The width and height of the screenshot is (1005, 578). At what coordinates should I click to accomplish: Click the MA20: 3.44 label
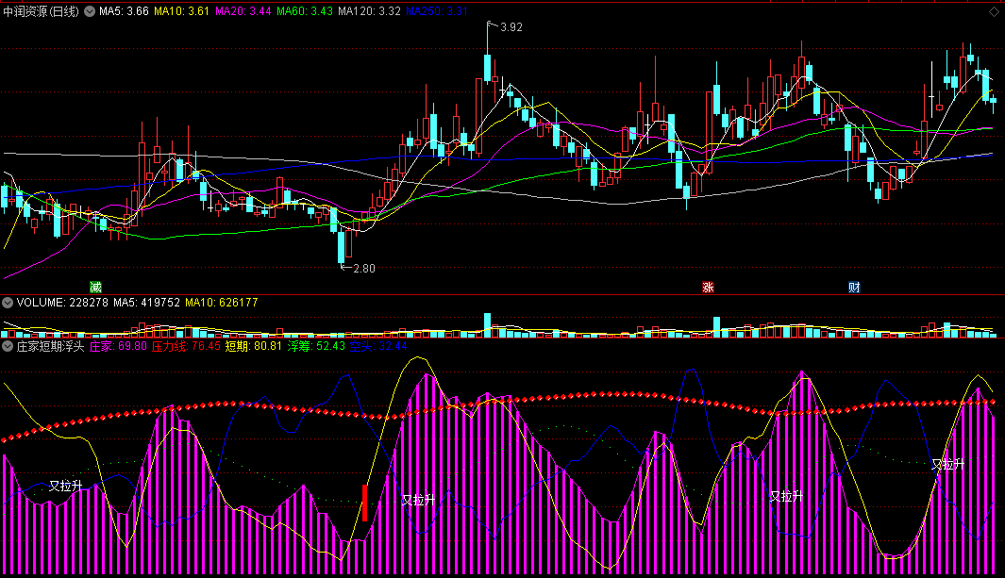pyautogui.click(x=243, y=11)
